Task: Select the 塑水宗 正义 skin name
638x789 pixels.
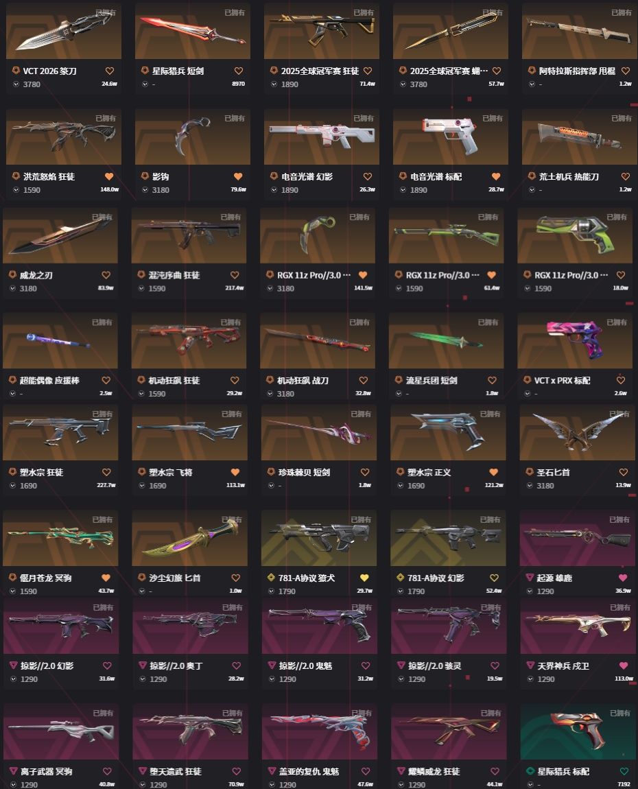Action: pyautogui.click(x=429, y=473)
